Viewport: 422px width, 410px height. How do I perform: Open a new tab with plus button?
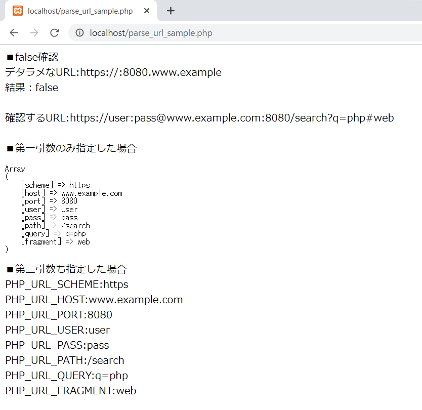click(x=171, y=11)
